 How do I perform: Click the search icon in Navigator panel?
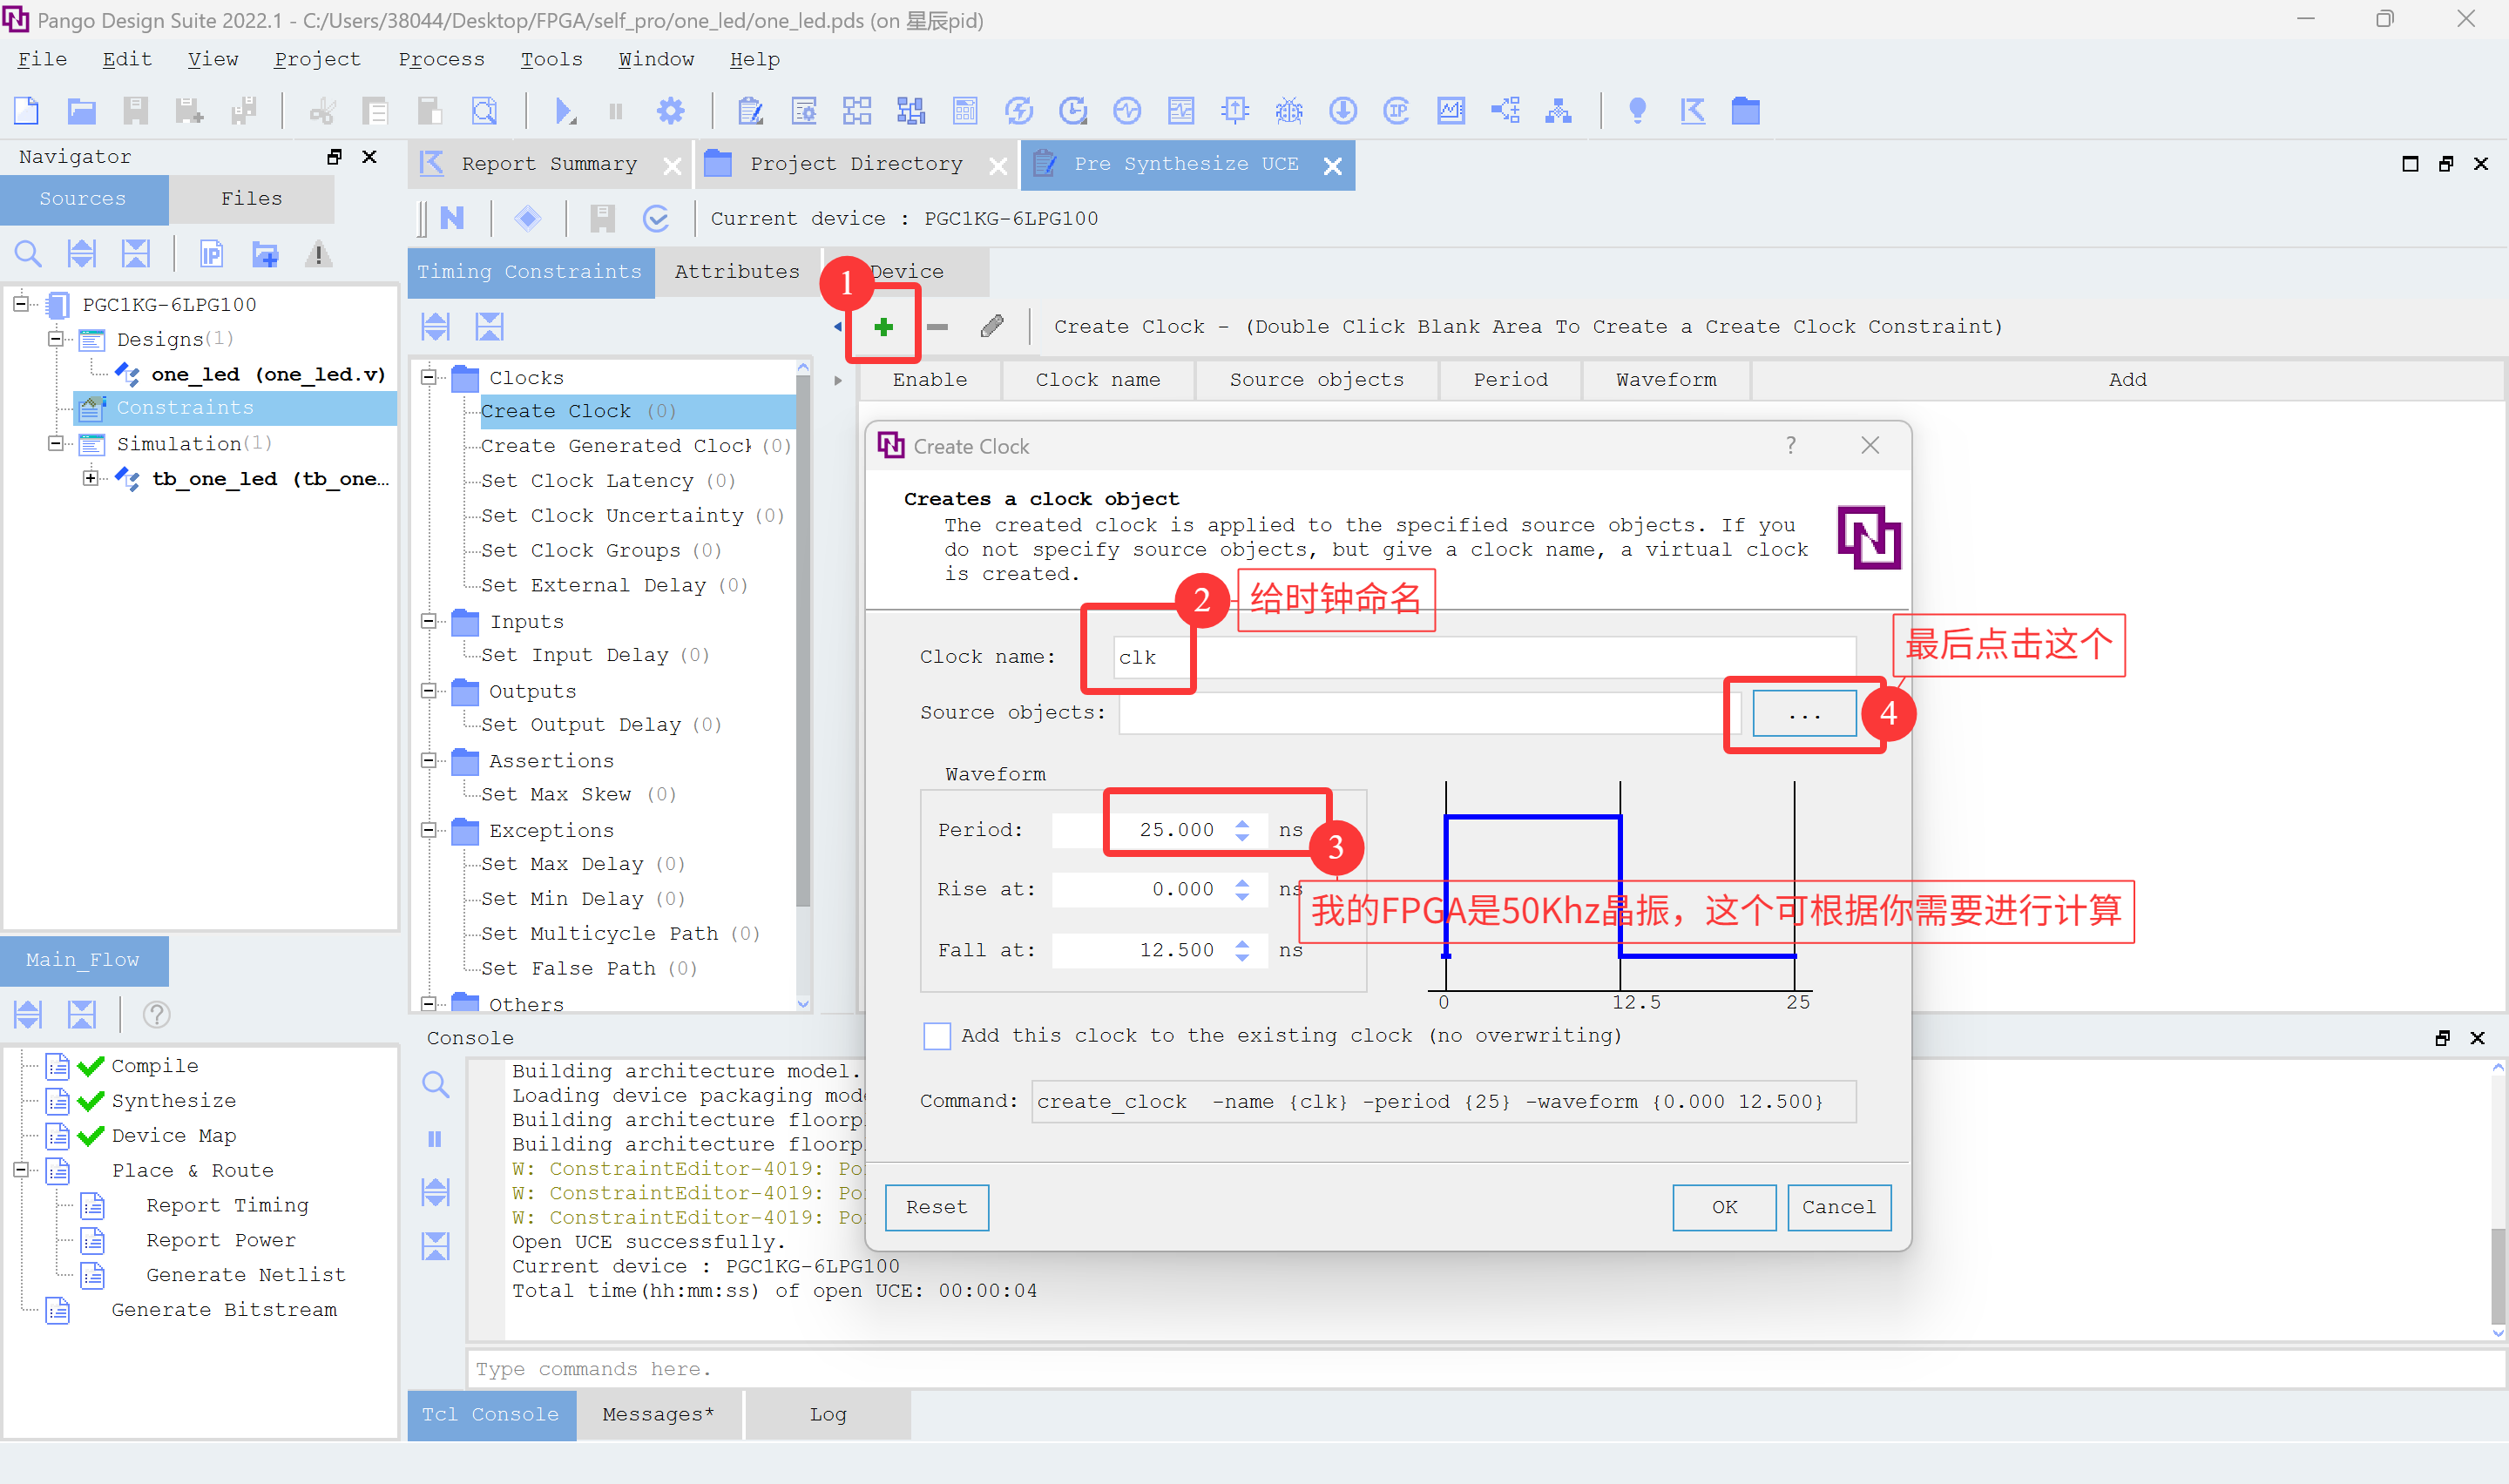(x=28, y=254)
